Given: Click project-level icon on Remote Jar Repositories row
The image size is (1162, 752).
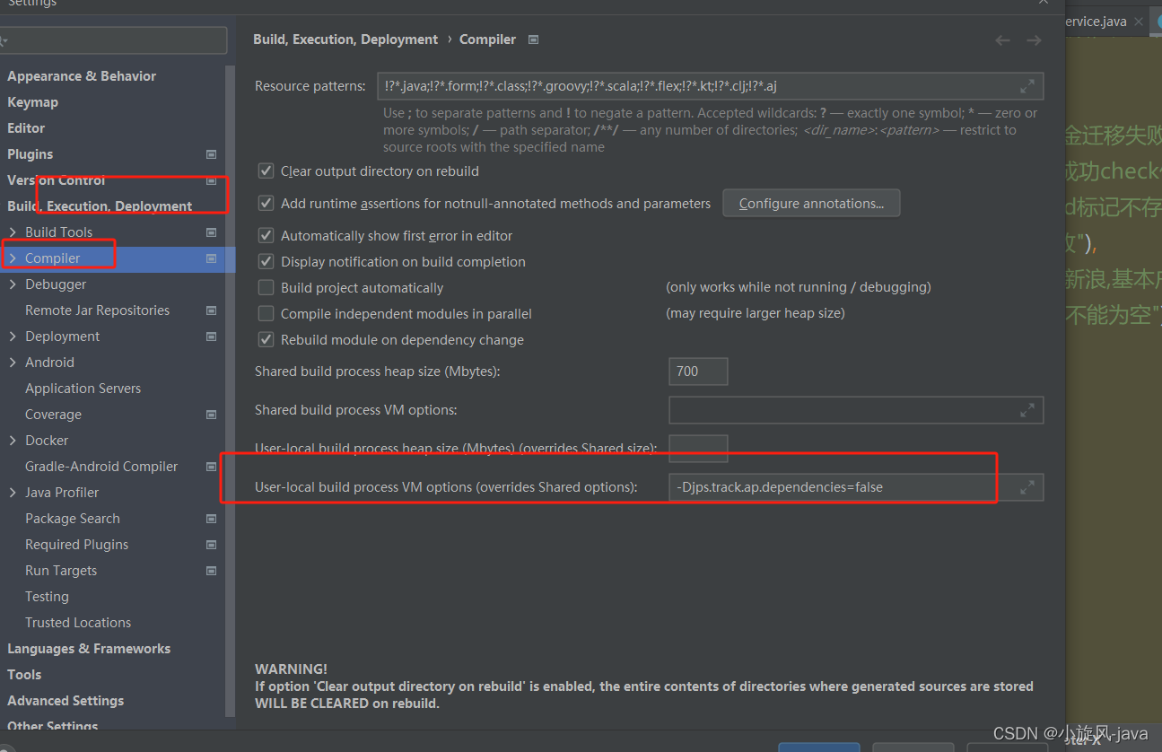Looking at the screenshot, I should [212, 310].
